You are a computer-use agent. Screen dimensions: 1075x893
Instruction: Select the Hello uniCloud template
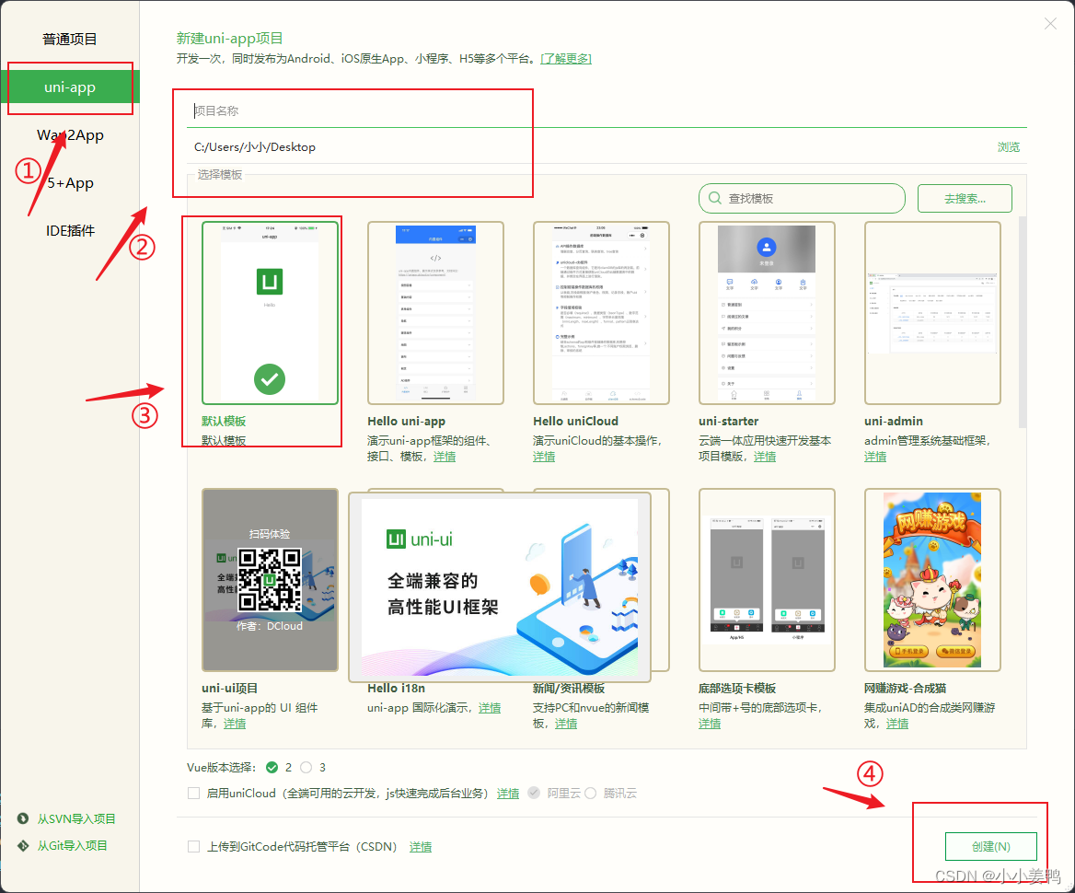pyautogui.click(x=600, y=311)
